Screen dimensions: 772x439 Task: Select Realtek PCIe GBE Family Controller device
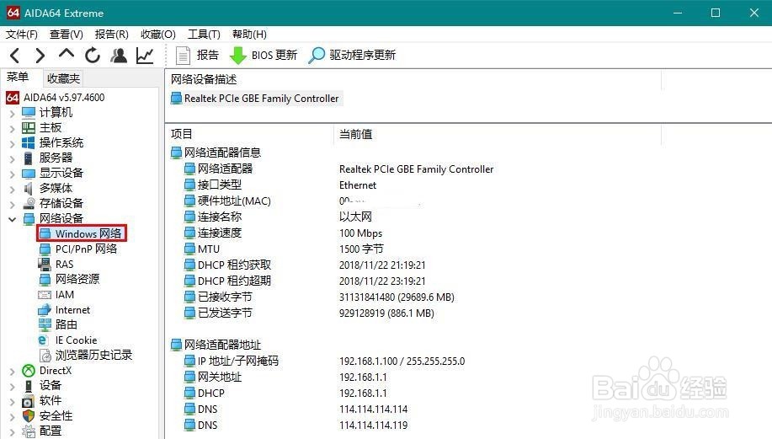[x=255, y=99]
